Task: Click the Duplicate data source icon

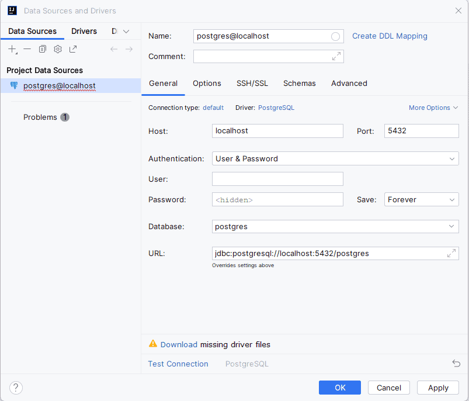Action: click(x=43, y=49)
